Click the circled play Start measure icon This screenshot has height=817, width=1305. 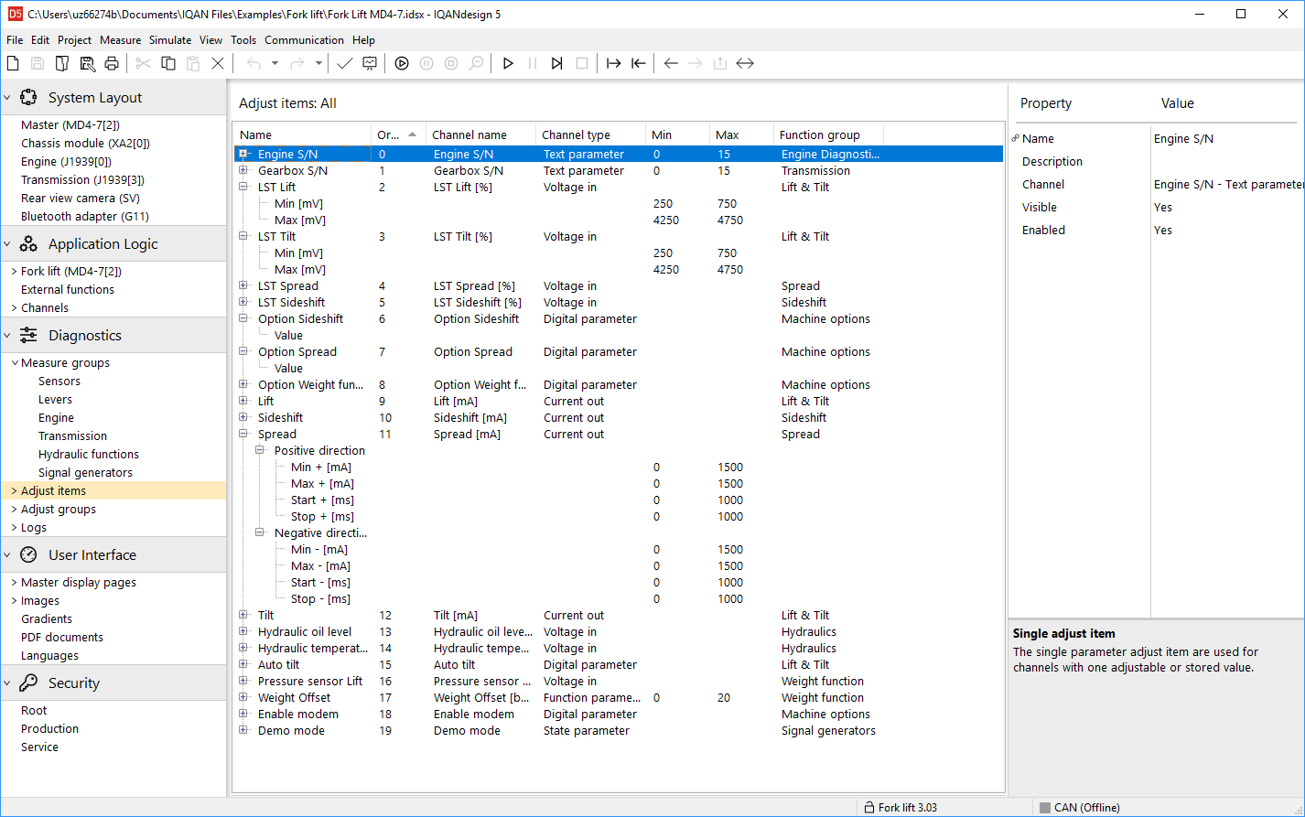pos(402,63)
